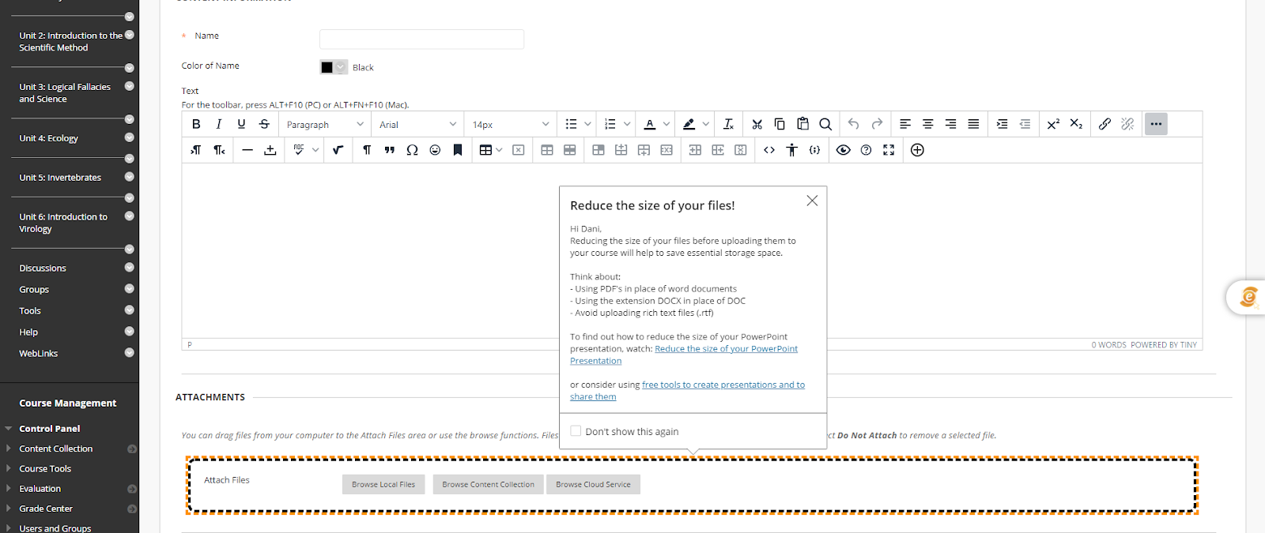Open the Arial font family dropdown

[417, 124]
